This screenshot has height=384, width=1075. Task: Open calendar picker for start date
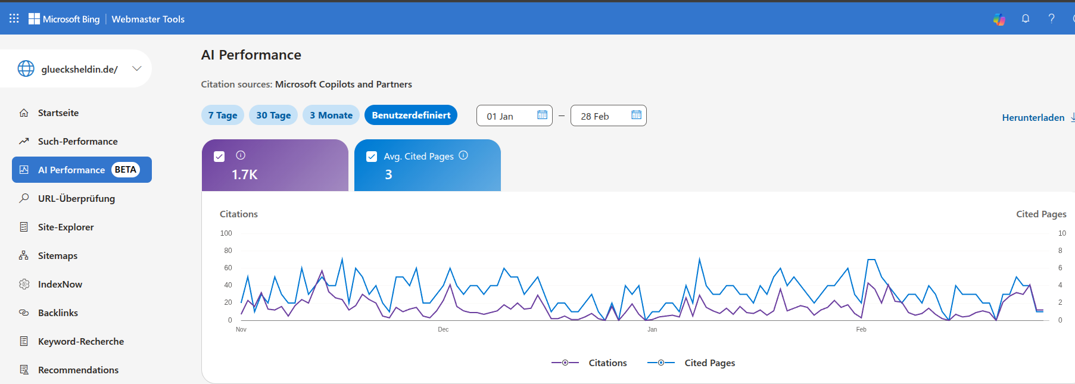[542, 115]
